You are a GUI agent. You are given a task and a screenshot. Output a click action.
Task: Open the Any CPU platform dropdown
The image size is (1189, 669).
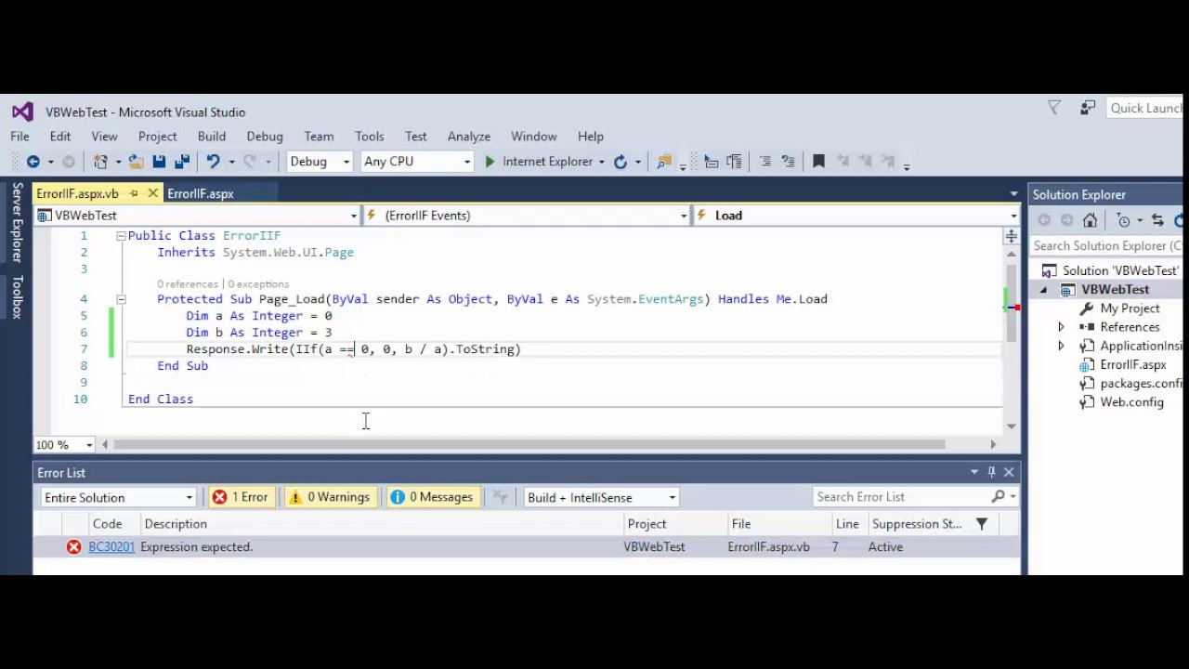pyautogui.click(x=467, y=162)
